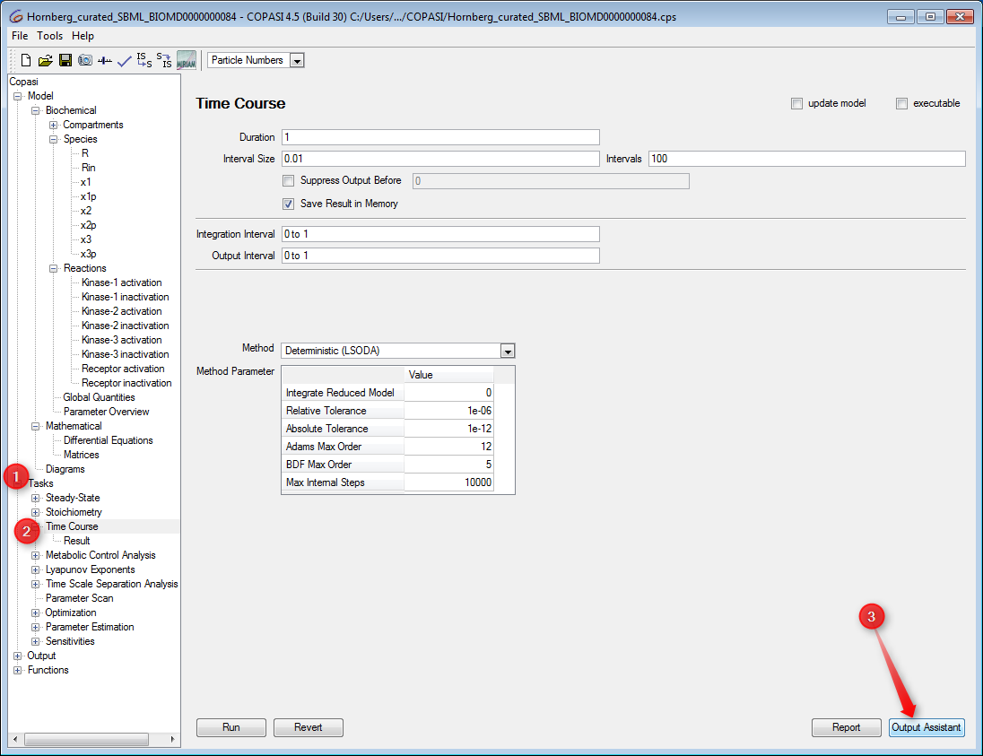Screen dimensions: 983x756
Task: Collapse the Species node
Action: pos(54,139)
